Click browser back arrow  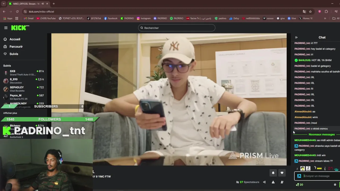point(4,12)
